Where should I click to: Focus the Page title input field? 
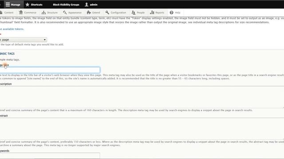point(50,70)
